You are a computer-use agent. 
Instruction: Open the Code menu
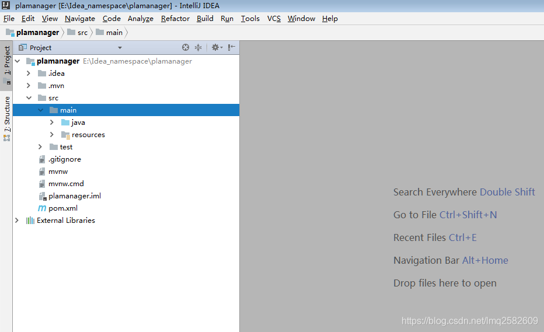click(x=111, y=19)
